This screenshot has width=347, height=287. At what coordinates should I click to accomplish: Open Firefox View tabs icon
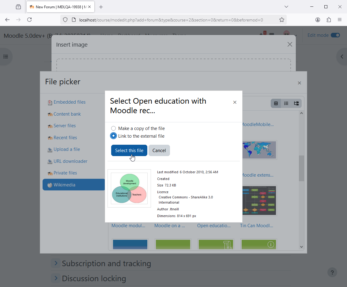click(x=18, y=7)
